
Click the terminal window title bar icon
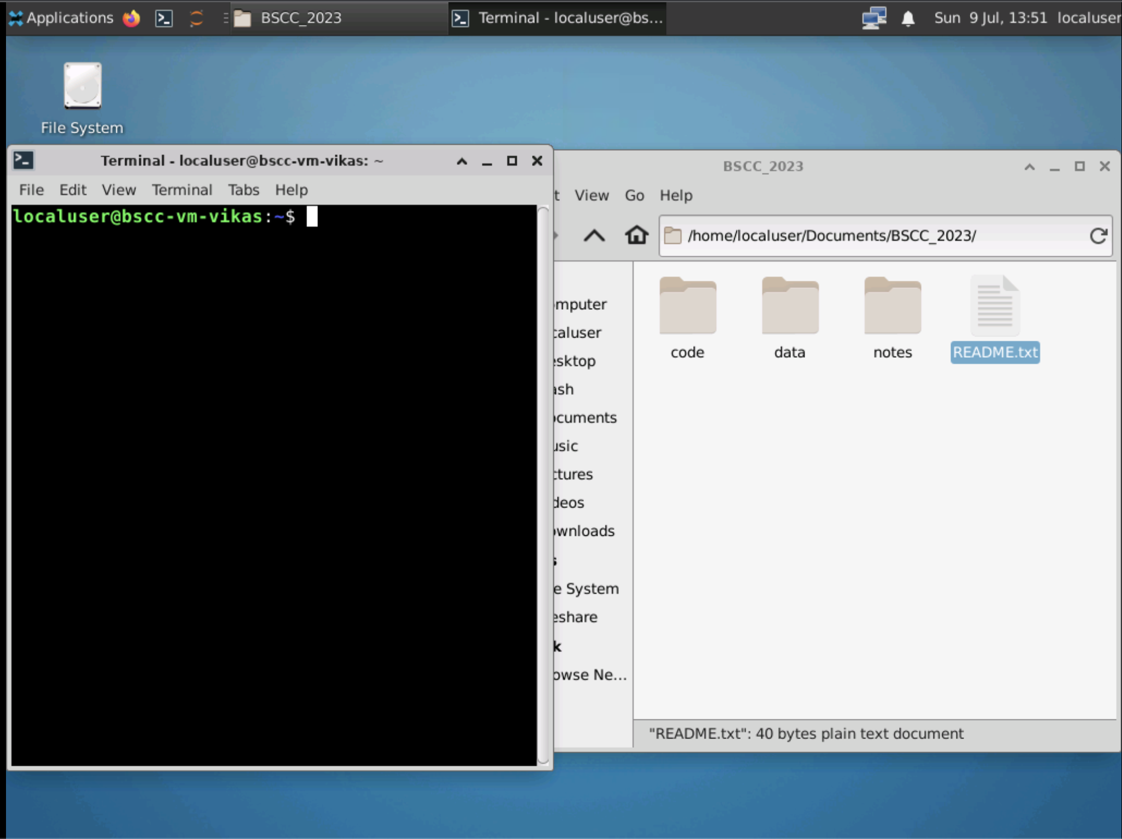(23, 160)
